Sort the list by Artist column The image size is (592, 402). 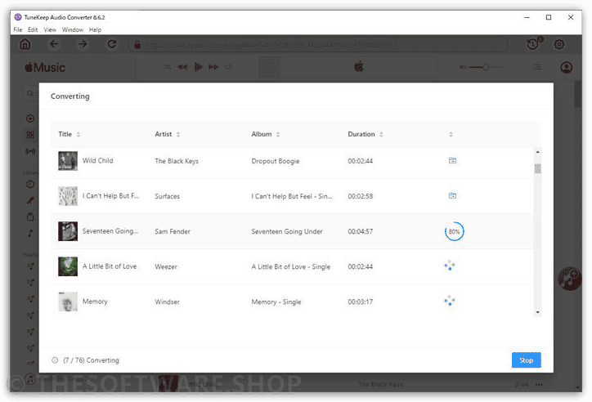177,134
